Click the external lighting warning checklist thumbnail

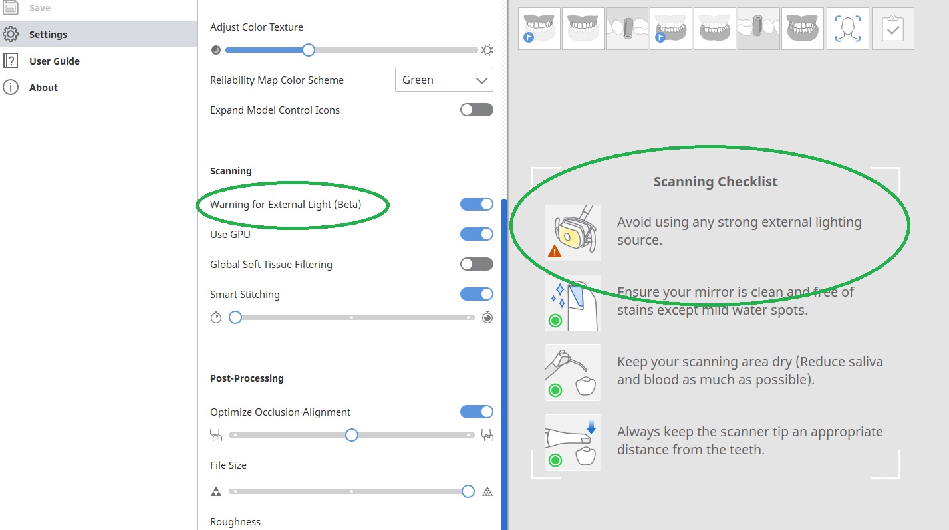coord(573,233)
